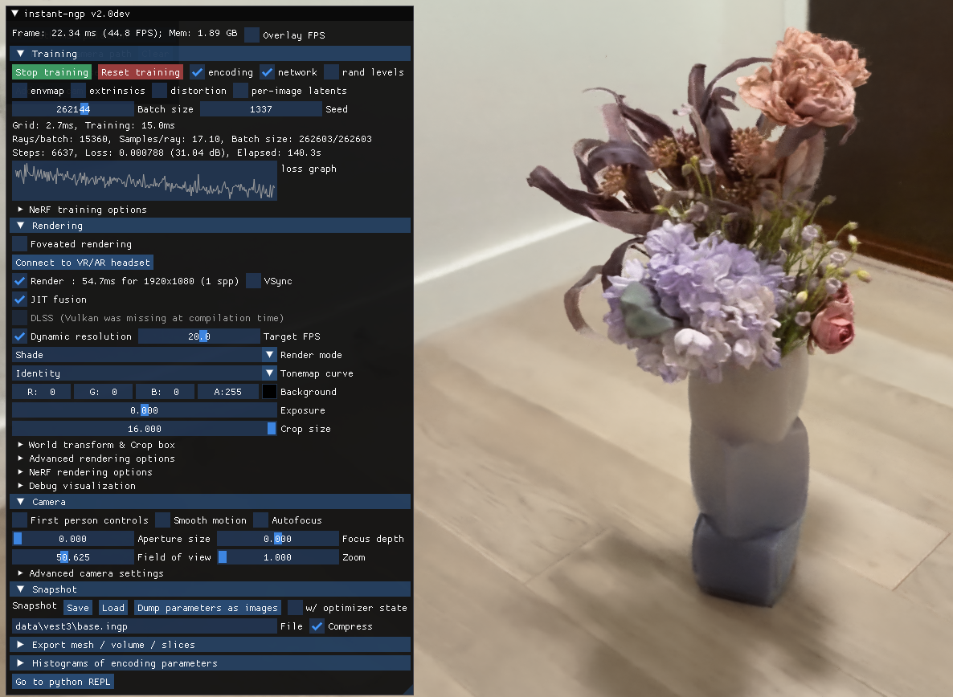The width and height of the screenshot is (953, 697).
Task: Click the Background G value field
Action: point(104,392)
